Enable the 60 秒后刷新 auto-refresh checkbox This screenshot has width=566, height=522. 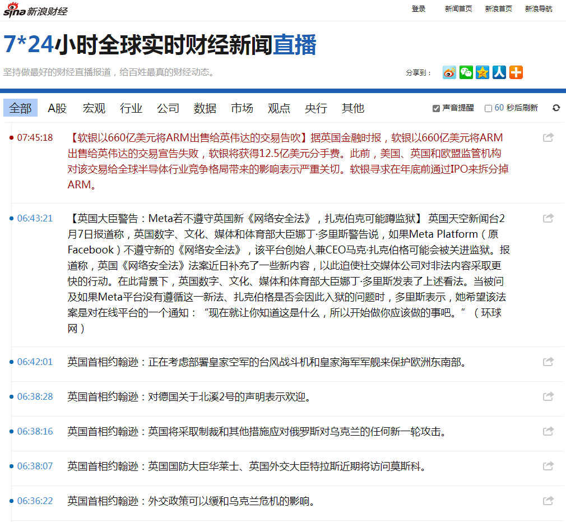click(489, 108)
